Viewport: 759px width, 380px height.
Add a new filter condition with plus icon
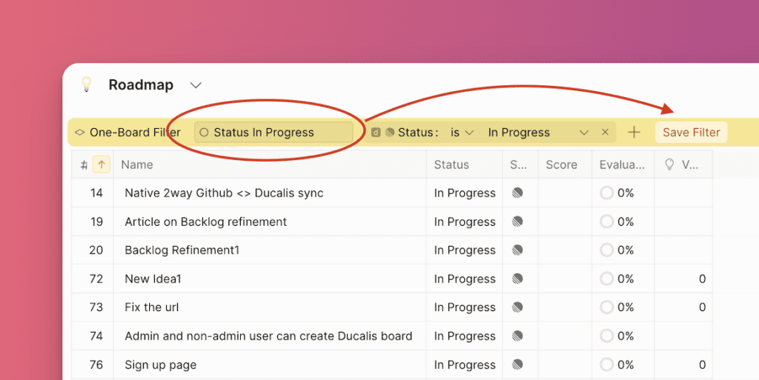point(634,133)
